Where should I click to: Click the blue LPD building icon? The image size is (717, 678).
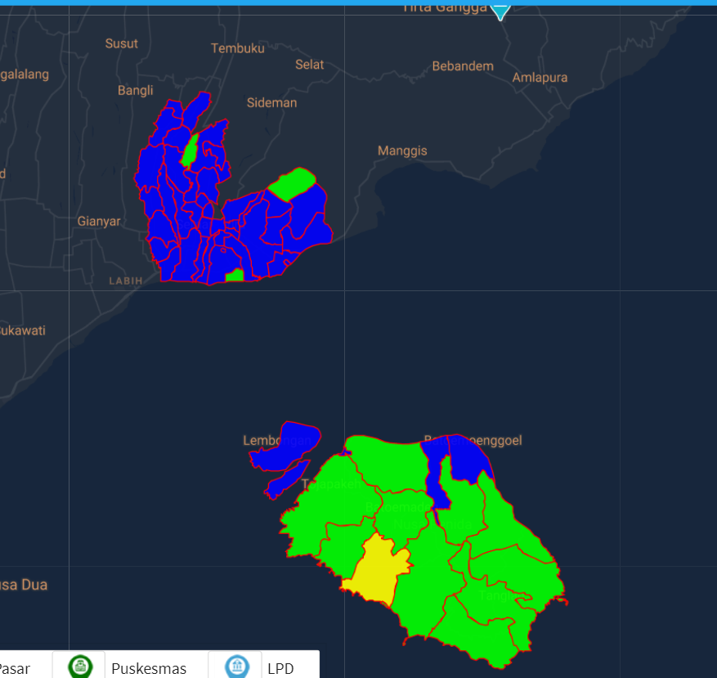tap(236, 666)
